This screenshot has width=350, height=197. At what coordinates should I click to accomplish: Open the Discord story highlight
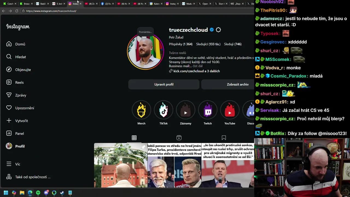(x=249, y=110)
